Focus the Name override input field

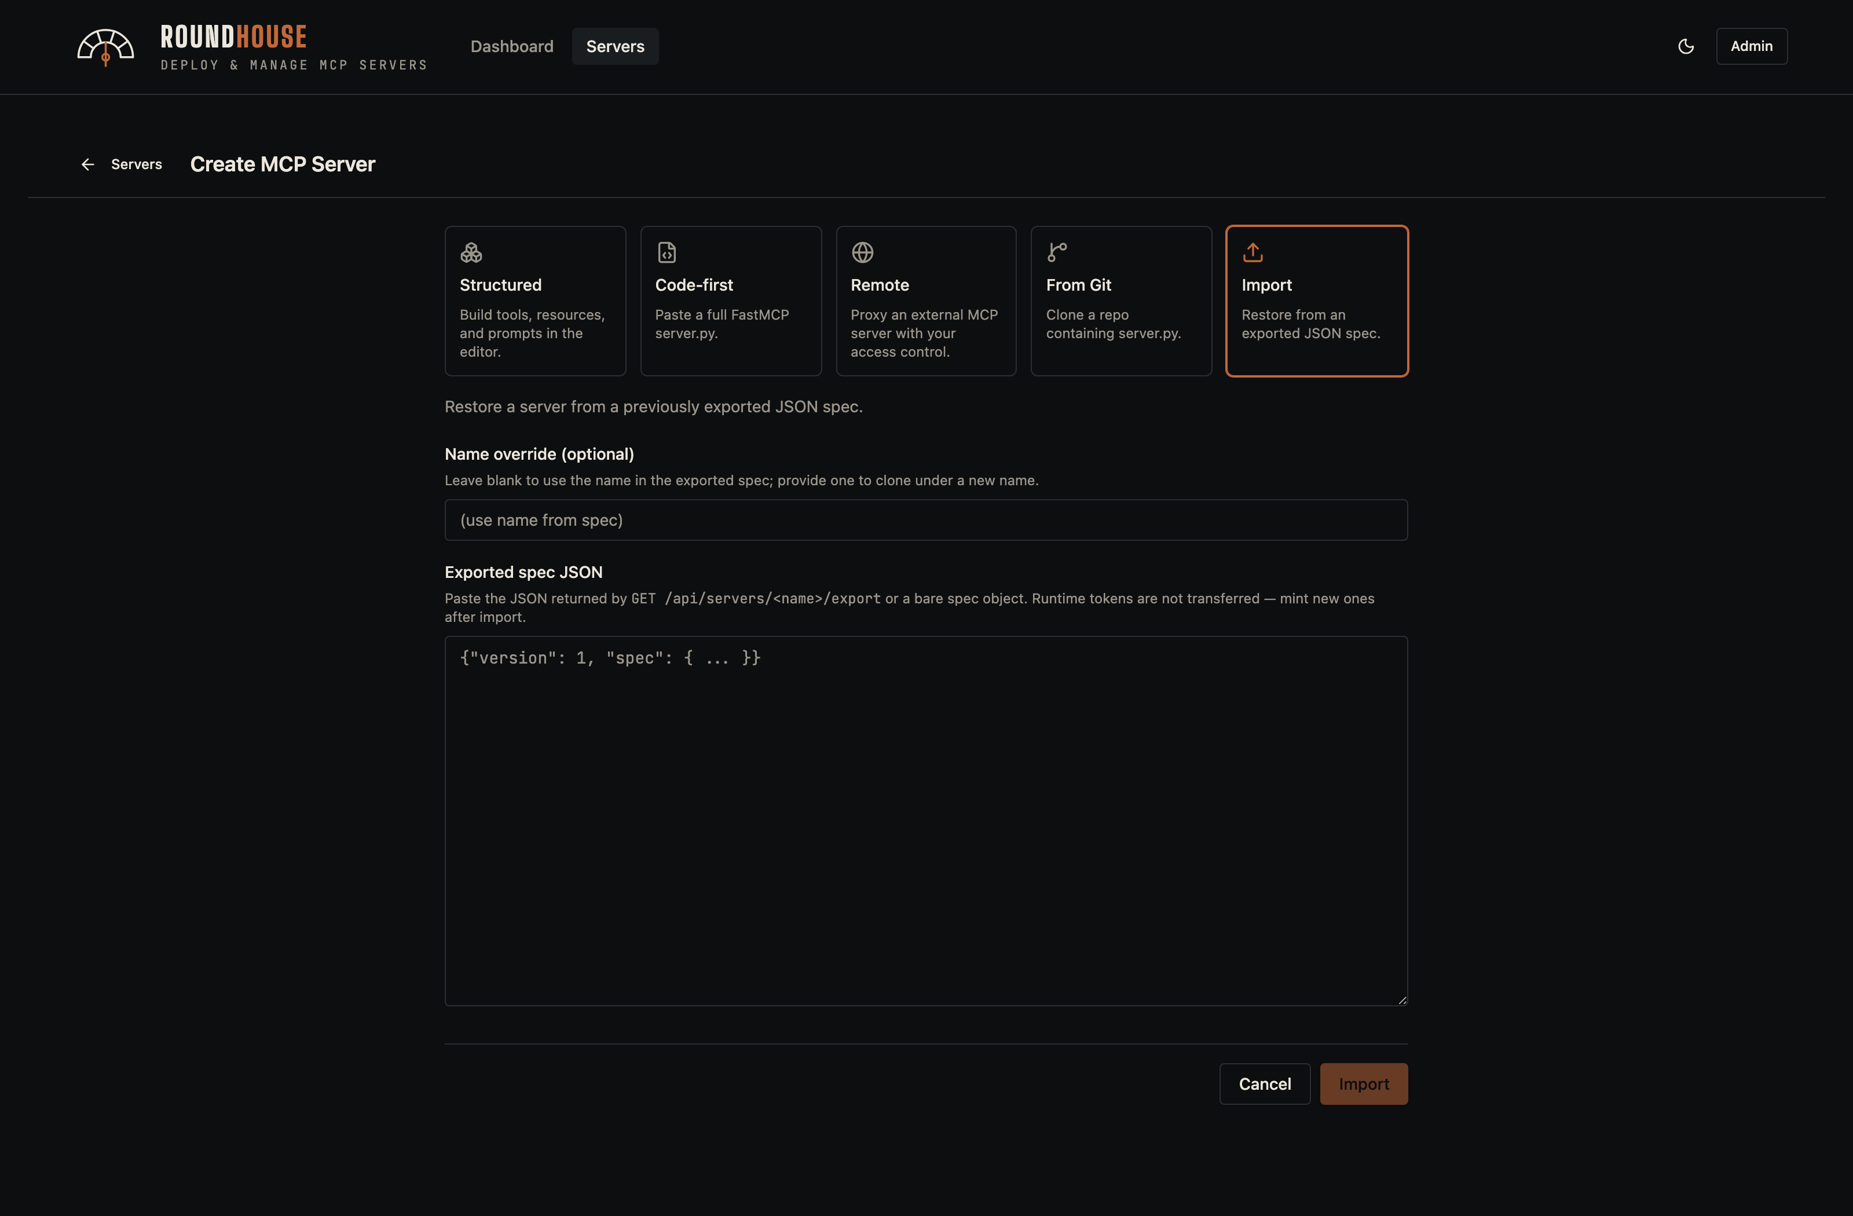tap(926, 520)
